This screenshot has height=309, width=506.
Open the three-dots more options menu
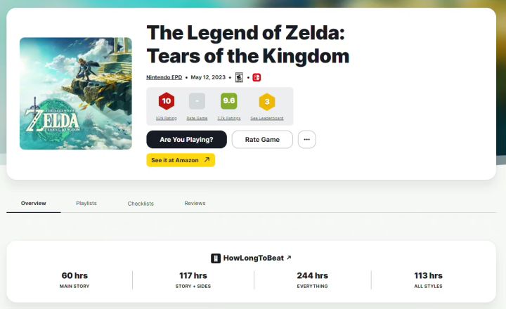[x=306, y=139]
